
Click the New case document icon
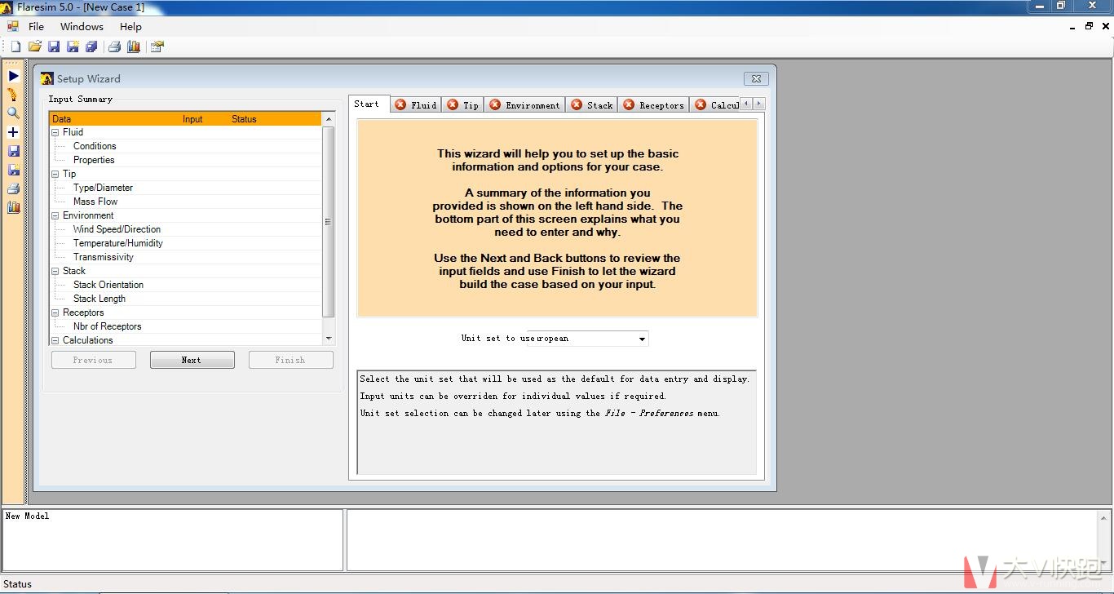15,47
